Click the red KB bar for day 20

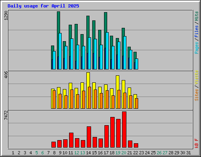[x=124, y=130]
